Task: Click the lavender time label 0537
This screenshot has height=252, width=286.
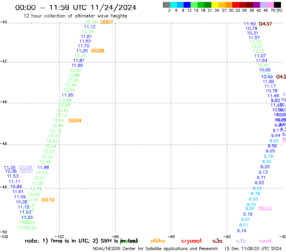Action: pyautogui.click(x=27, y=171)
